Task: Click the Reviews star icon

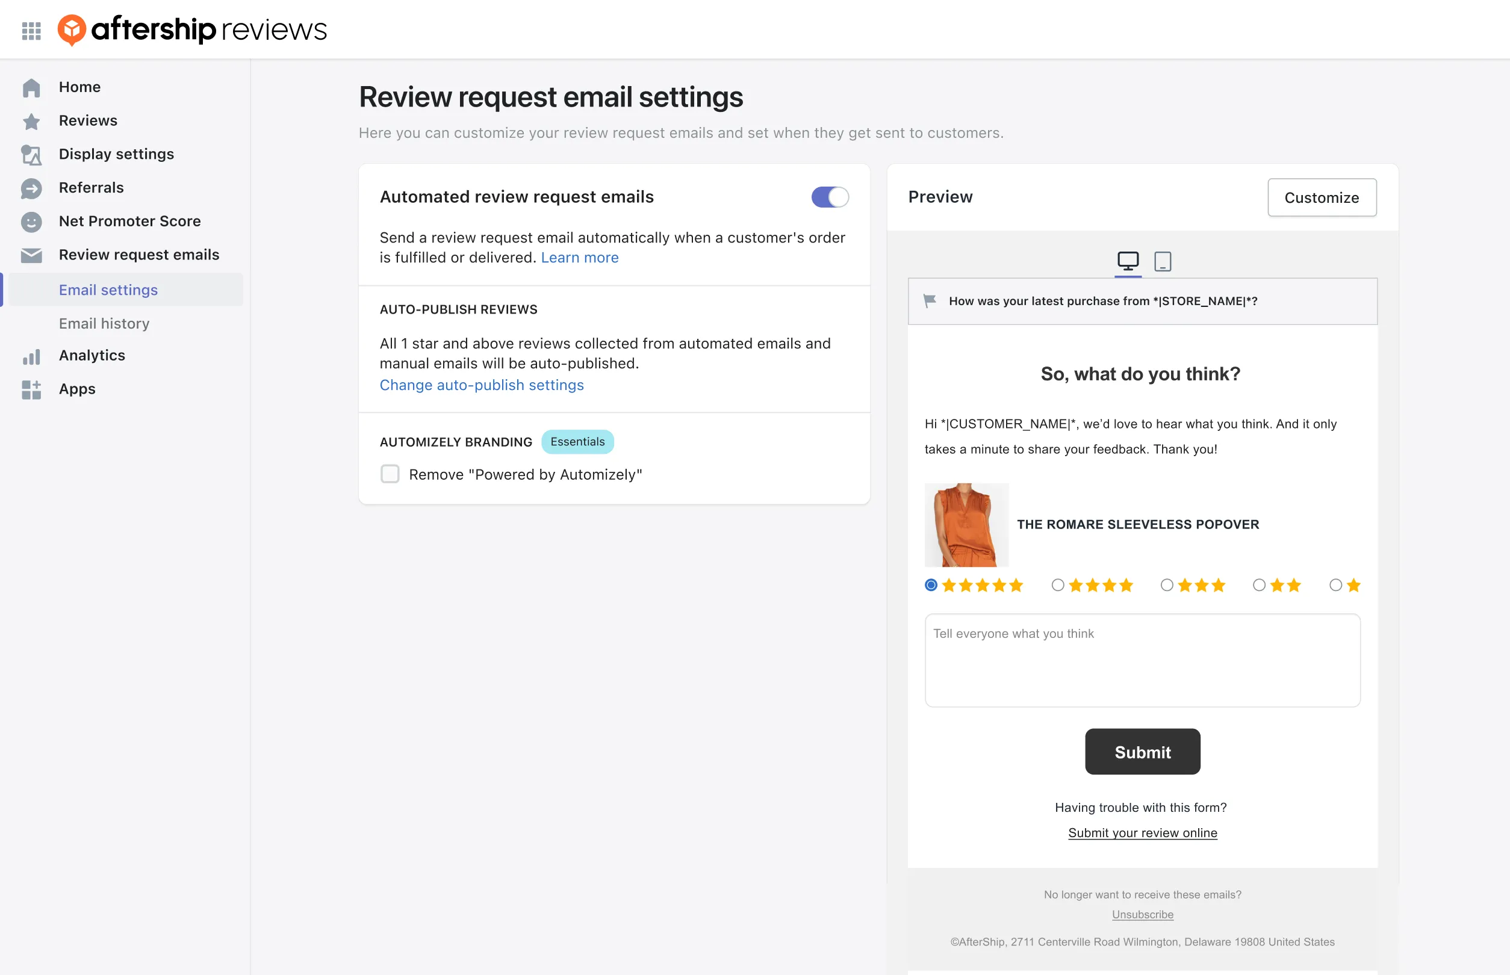Action: pos(31,121)
